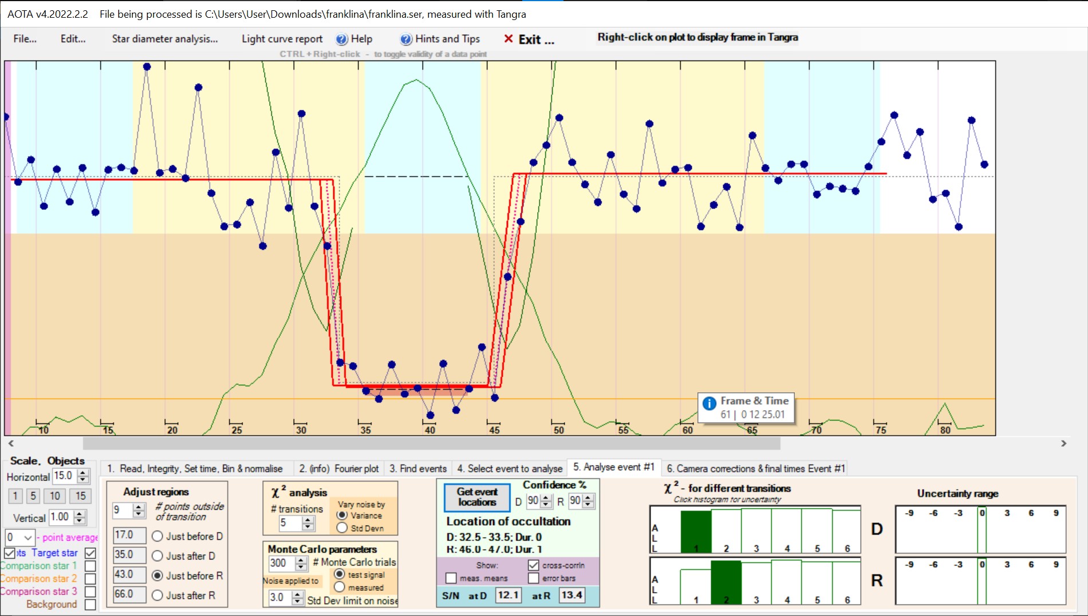Viewport: 1088px width, 616px height.
Task: Choose Std Devn for vary noise by
Action: tap(342, 528)
